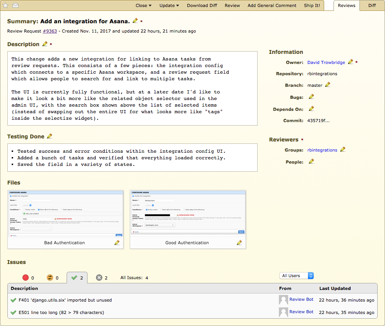Click the green check beside E501 issue
Screen dimensions: 385x326
coord(13,312)
